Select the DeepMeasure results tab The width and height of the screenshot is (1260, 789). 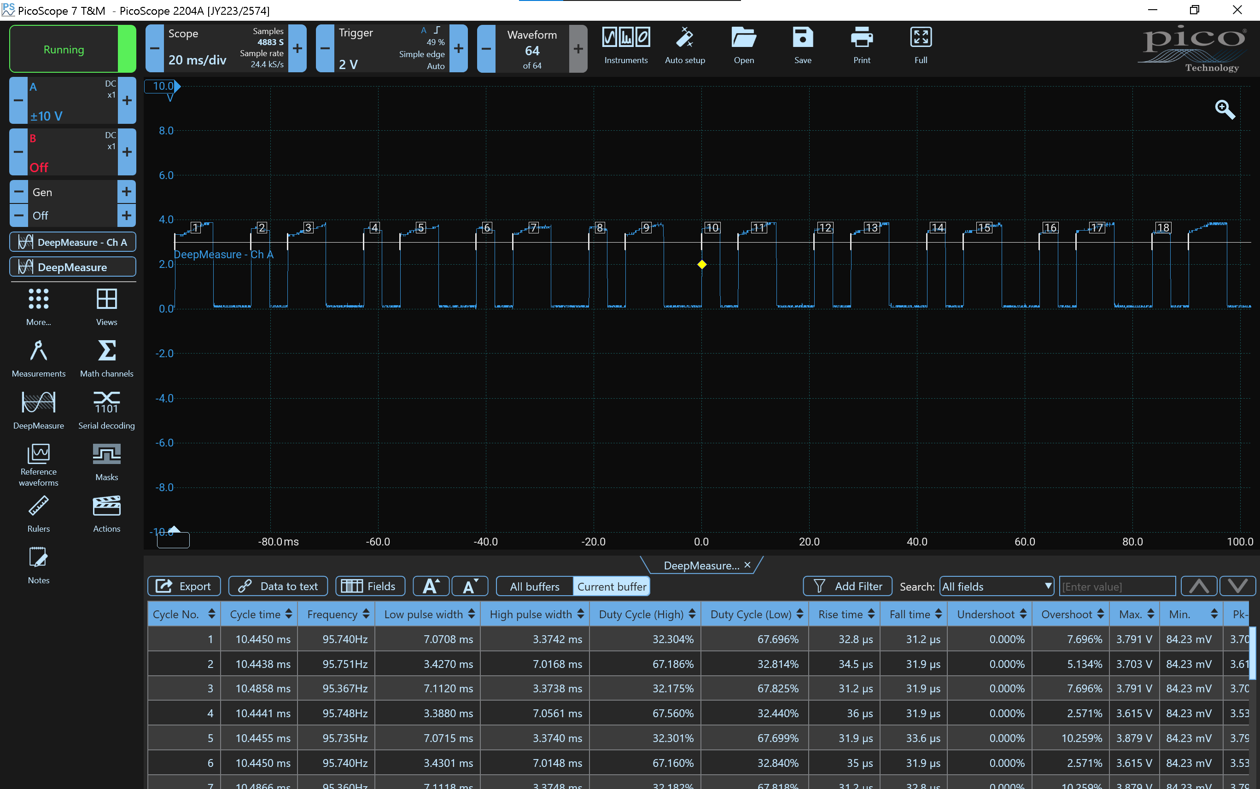(x=701, y=566)
